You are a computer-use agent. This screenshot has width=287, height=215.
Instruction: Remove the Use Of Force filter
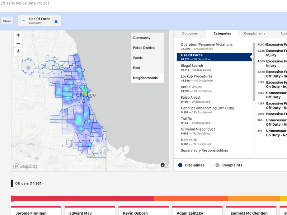(24, 21)
